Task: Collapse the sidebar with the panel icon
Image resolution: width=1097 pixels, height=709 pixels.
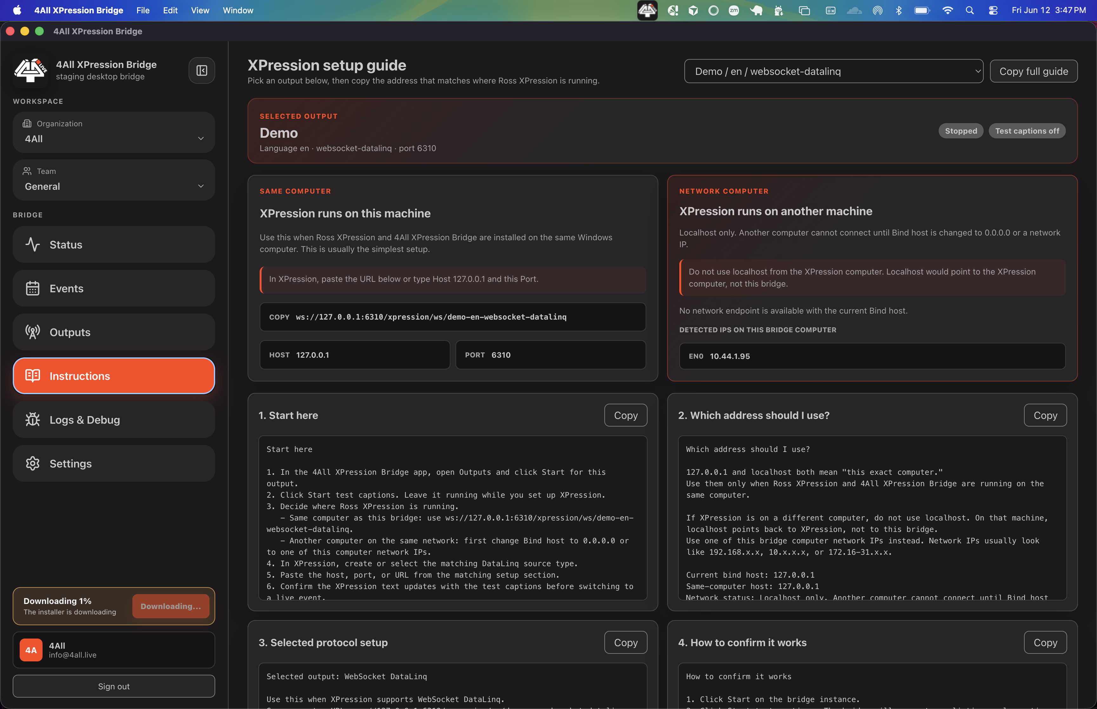Action: [202, 70]
